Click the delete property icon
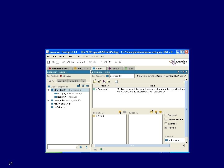 coord(87,86)
